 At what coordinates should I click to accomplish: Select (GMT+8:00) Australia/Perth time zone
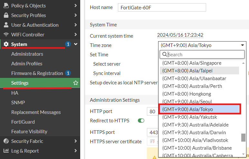point(199,86)
